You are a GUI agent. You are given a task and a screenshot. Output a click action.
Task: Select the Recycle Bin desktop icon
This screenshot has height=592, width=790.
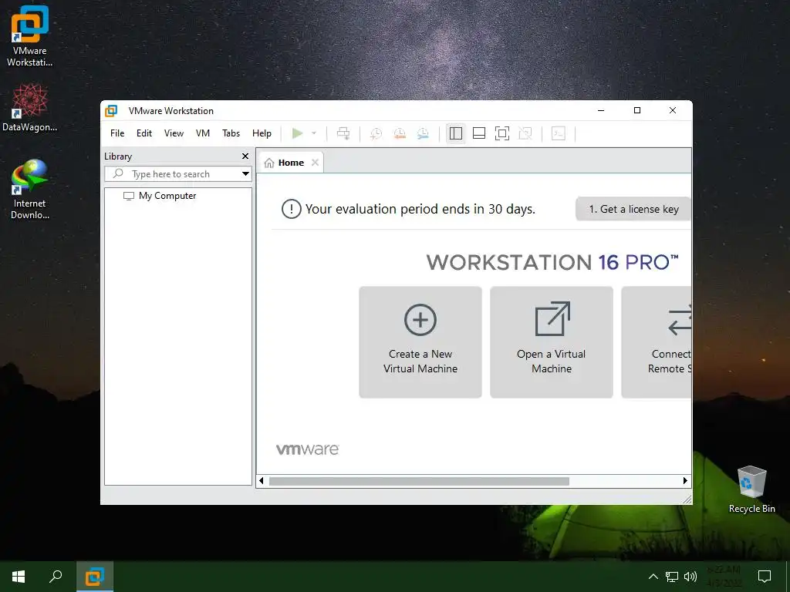click(751, 489)
